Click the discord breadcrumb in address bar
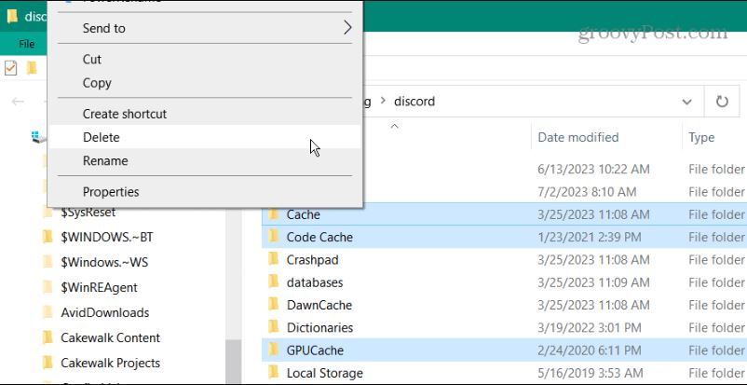Screen dimensions: 747x385 click(414, 101)
